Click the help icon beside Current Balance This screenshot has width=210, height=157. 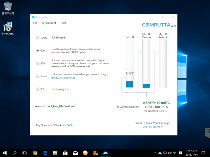coord(118,107)
